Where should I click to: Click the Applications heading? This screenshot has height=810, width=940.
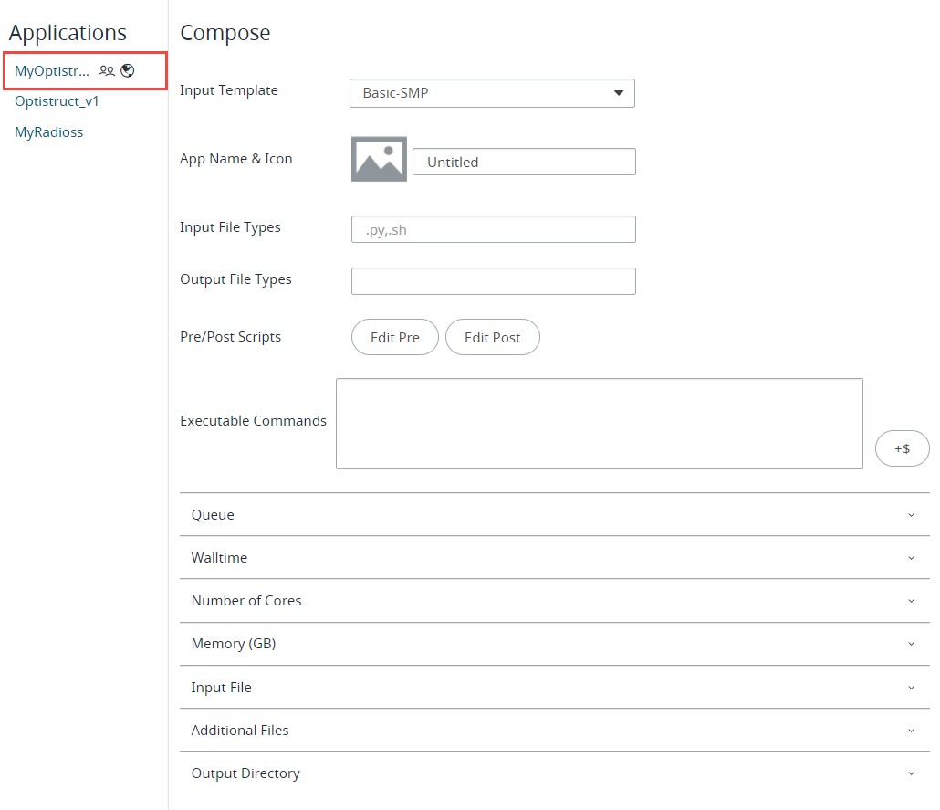(x=68, y=32)
